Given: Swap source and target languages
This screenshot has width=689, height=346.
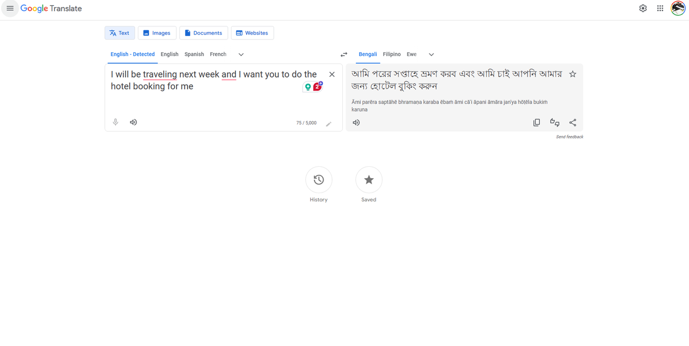Looking at the screenshot, I should point(344,54).
